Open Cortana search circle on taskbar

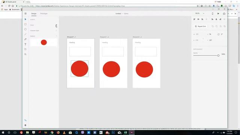(x=9, y=132)
